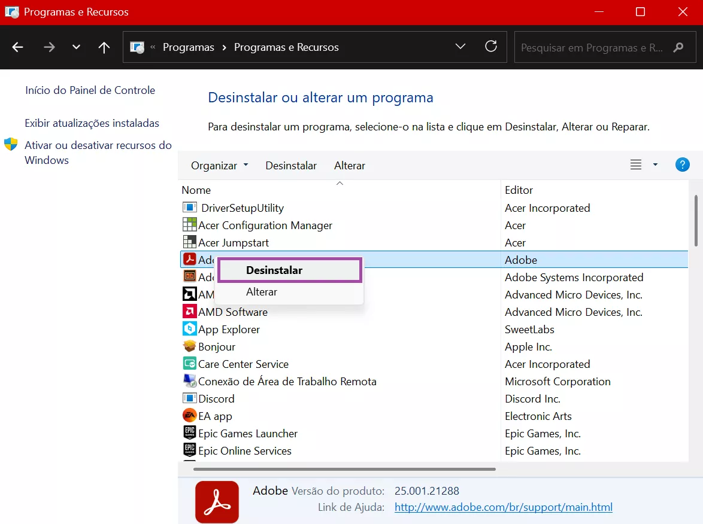
Task: Click the App Explorer icon
Action: (189, 329)
